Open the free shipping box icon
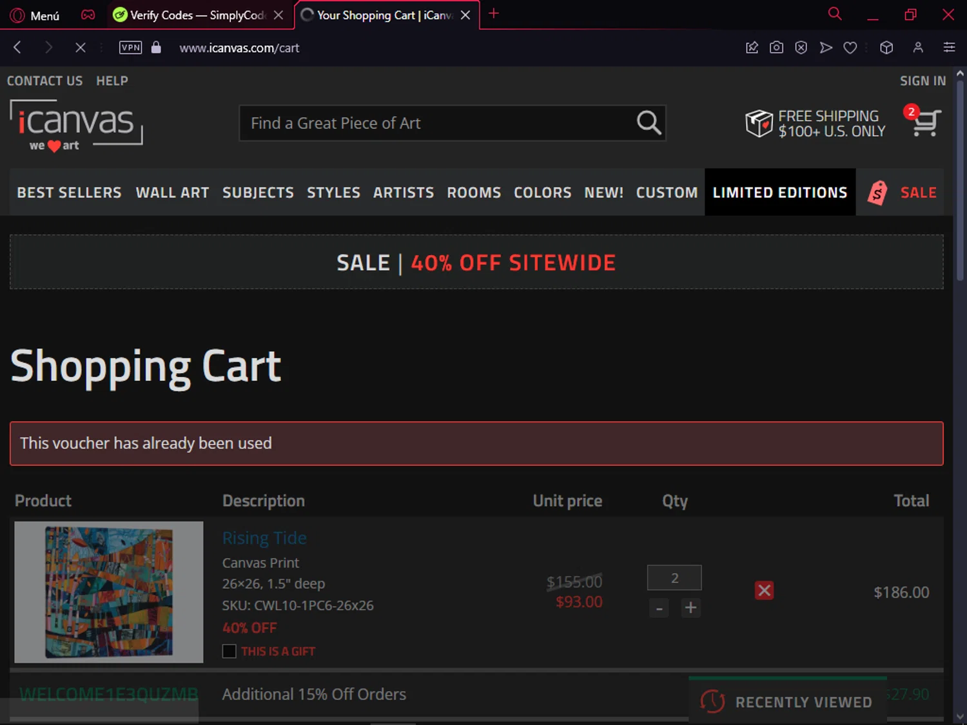The image size is (967, 725). point(758,122)
